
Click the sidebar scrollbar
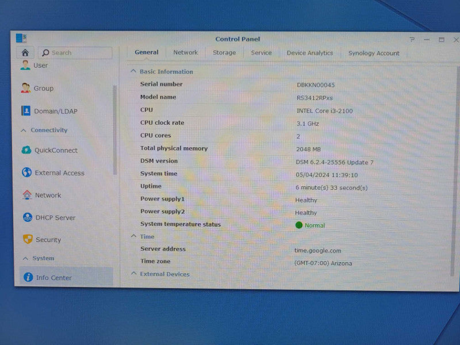tap(114, 130)
